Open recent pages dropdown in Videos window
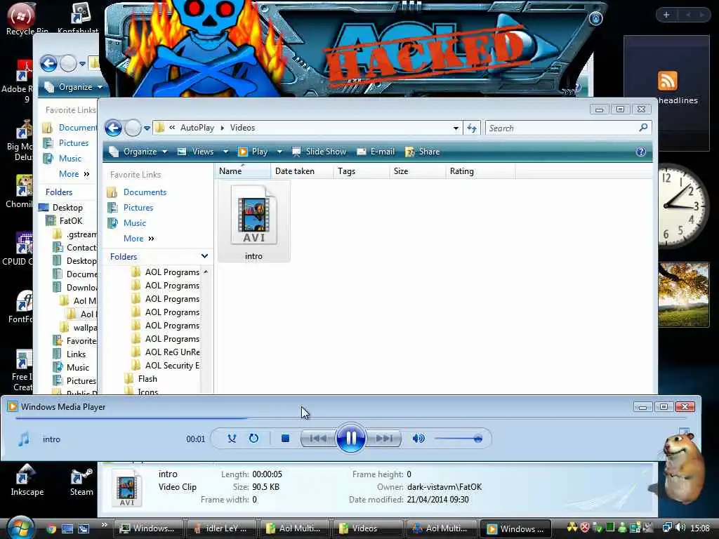 click(147, 128)
